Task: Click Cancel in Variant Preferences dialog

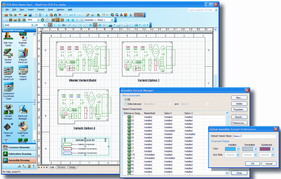Action: click(269, 163)
